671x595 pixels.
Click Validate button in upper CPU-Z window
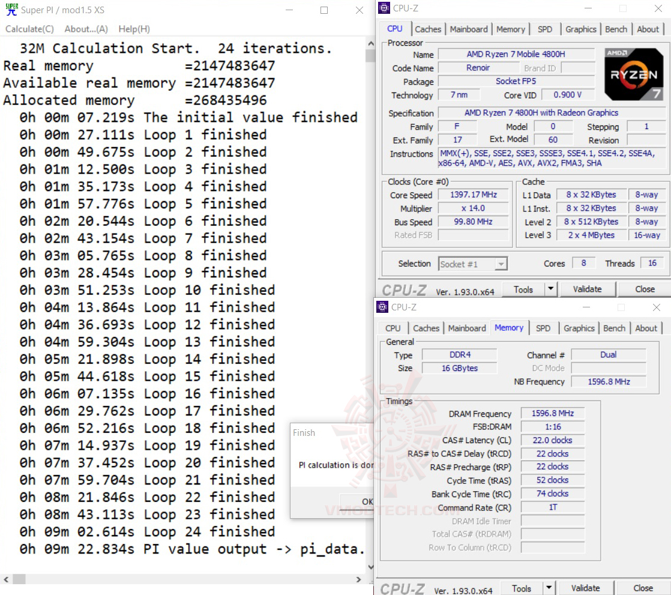pos(587,289)
